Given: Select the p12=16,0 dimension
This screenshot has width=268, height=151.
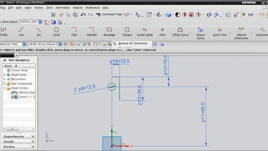Looking at the screenshot, I should [x=165, y=65].
